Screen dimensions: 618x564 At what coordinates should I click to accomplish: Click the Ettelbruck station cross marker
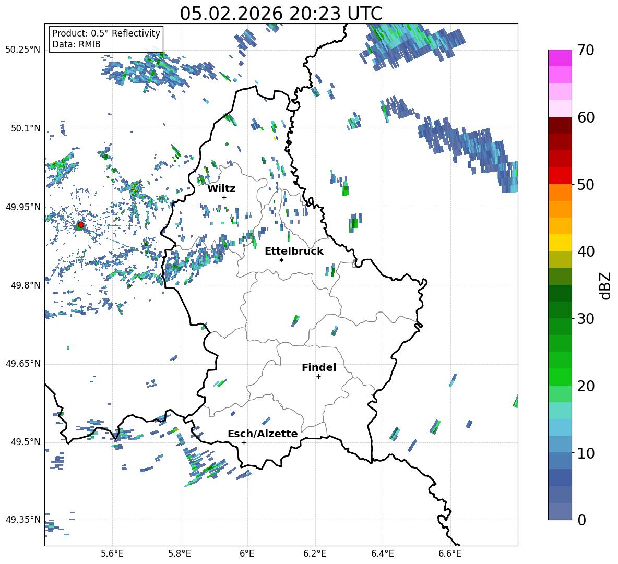coord(281,260)
